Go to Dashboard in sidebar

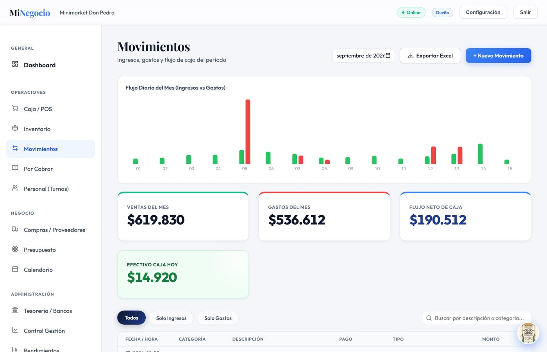[50, 65]
